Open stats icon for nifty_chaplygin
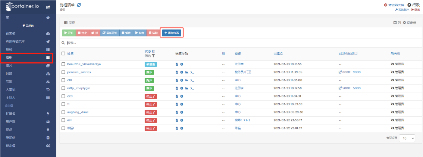The image size is (423, 157). 187,88
